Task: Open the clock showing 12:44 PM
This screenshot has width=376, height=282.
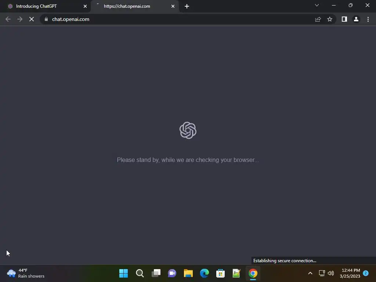Action: (350, 273)
